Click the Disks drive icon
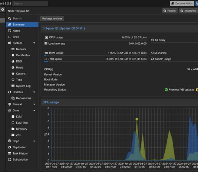198x172 pixels. click(10, 111)
